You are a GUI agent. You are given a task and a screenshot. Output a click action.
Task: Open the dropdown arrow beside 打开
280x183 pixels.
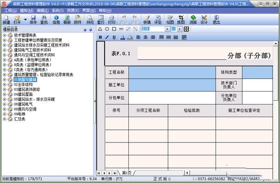coord(25,19)
